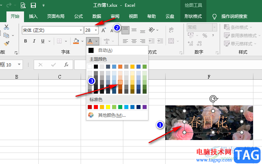Select 自动(A) automatic font color
The width and height of the screenshot is (262, 164).
click(x=105, y=50)
